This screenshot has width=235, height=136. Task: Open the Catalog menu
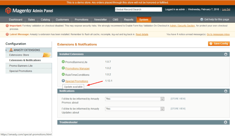45,20
